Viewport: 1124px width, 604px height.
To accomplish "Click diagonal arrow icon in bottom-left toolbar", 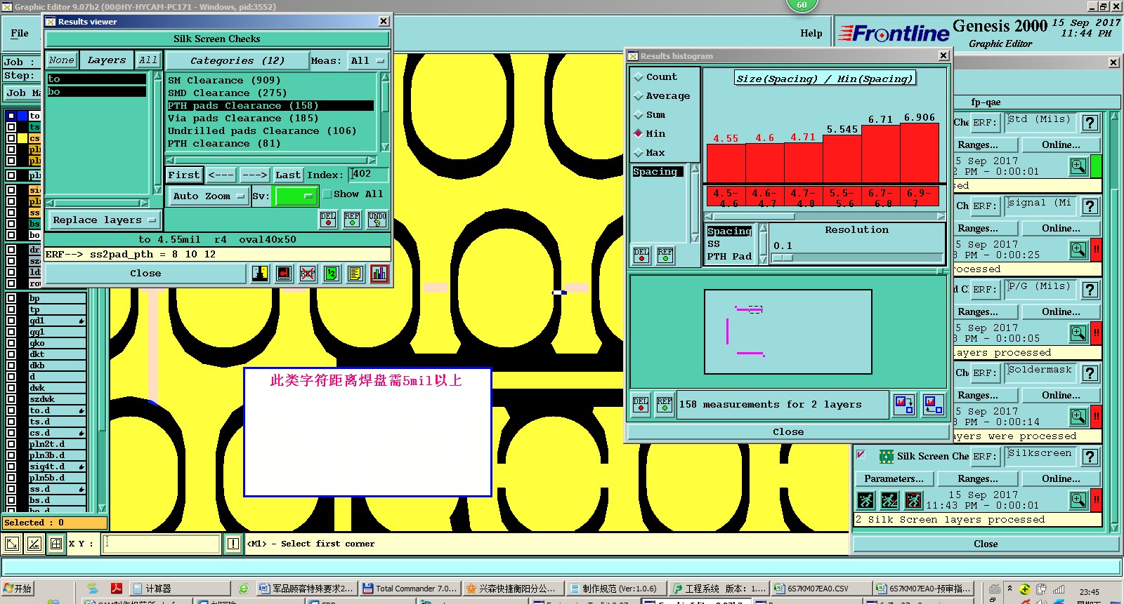I will (x=12, y=544).
